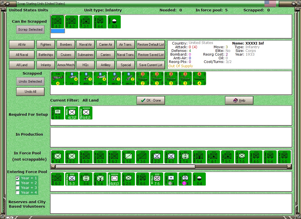The height and width of the screenshot is (219, 301).
Task: Click Restore Default List
Action: (x=151, y=45)
